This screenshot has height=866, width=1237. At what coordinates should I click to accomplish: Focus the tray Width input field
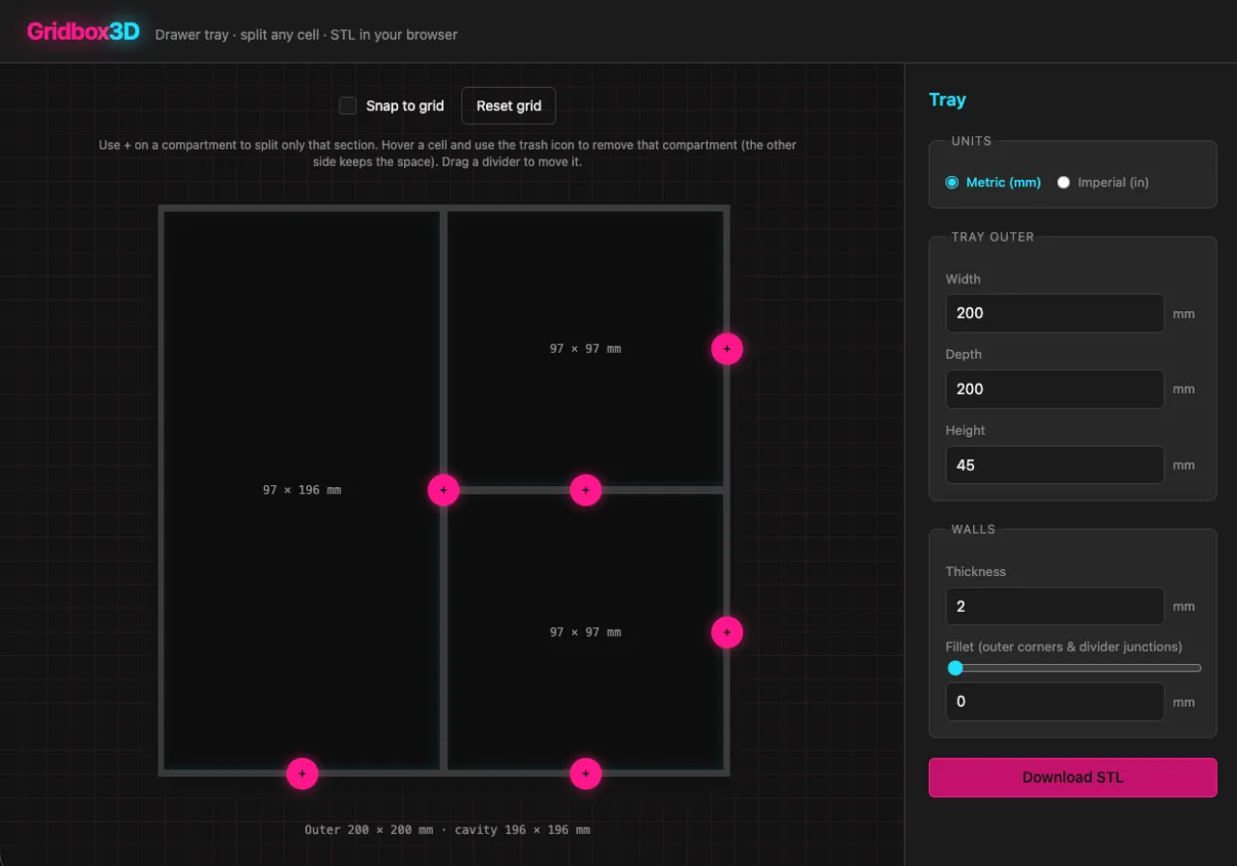point(1054,313)
